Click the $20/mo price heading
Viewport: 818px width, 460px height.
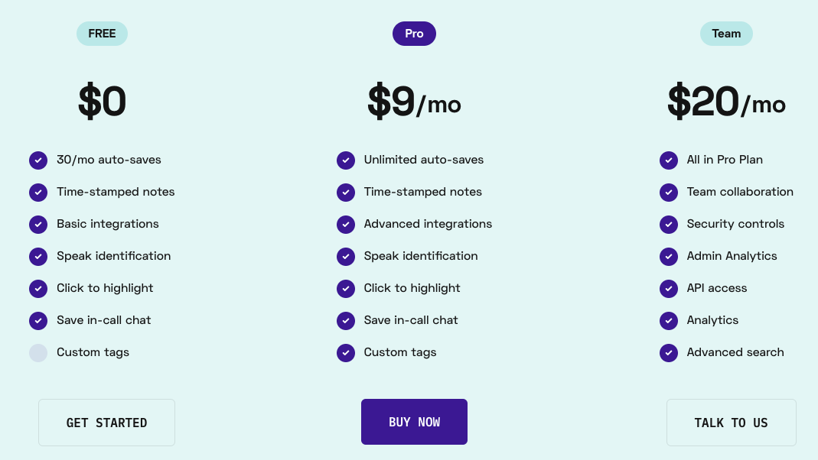pos(726,102)
